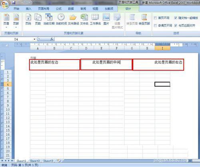Insert 当前日期 current date element
This screenshot has width=200, height=167.
click(x=49, y=19)
